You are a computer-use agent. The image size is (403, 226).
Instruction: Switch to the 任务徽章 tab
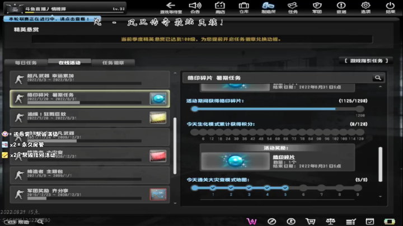point(113,63)
